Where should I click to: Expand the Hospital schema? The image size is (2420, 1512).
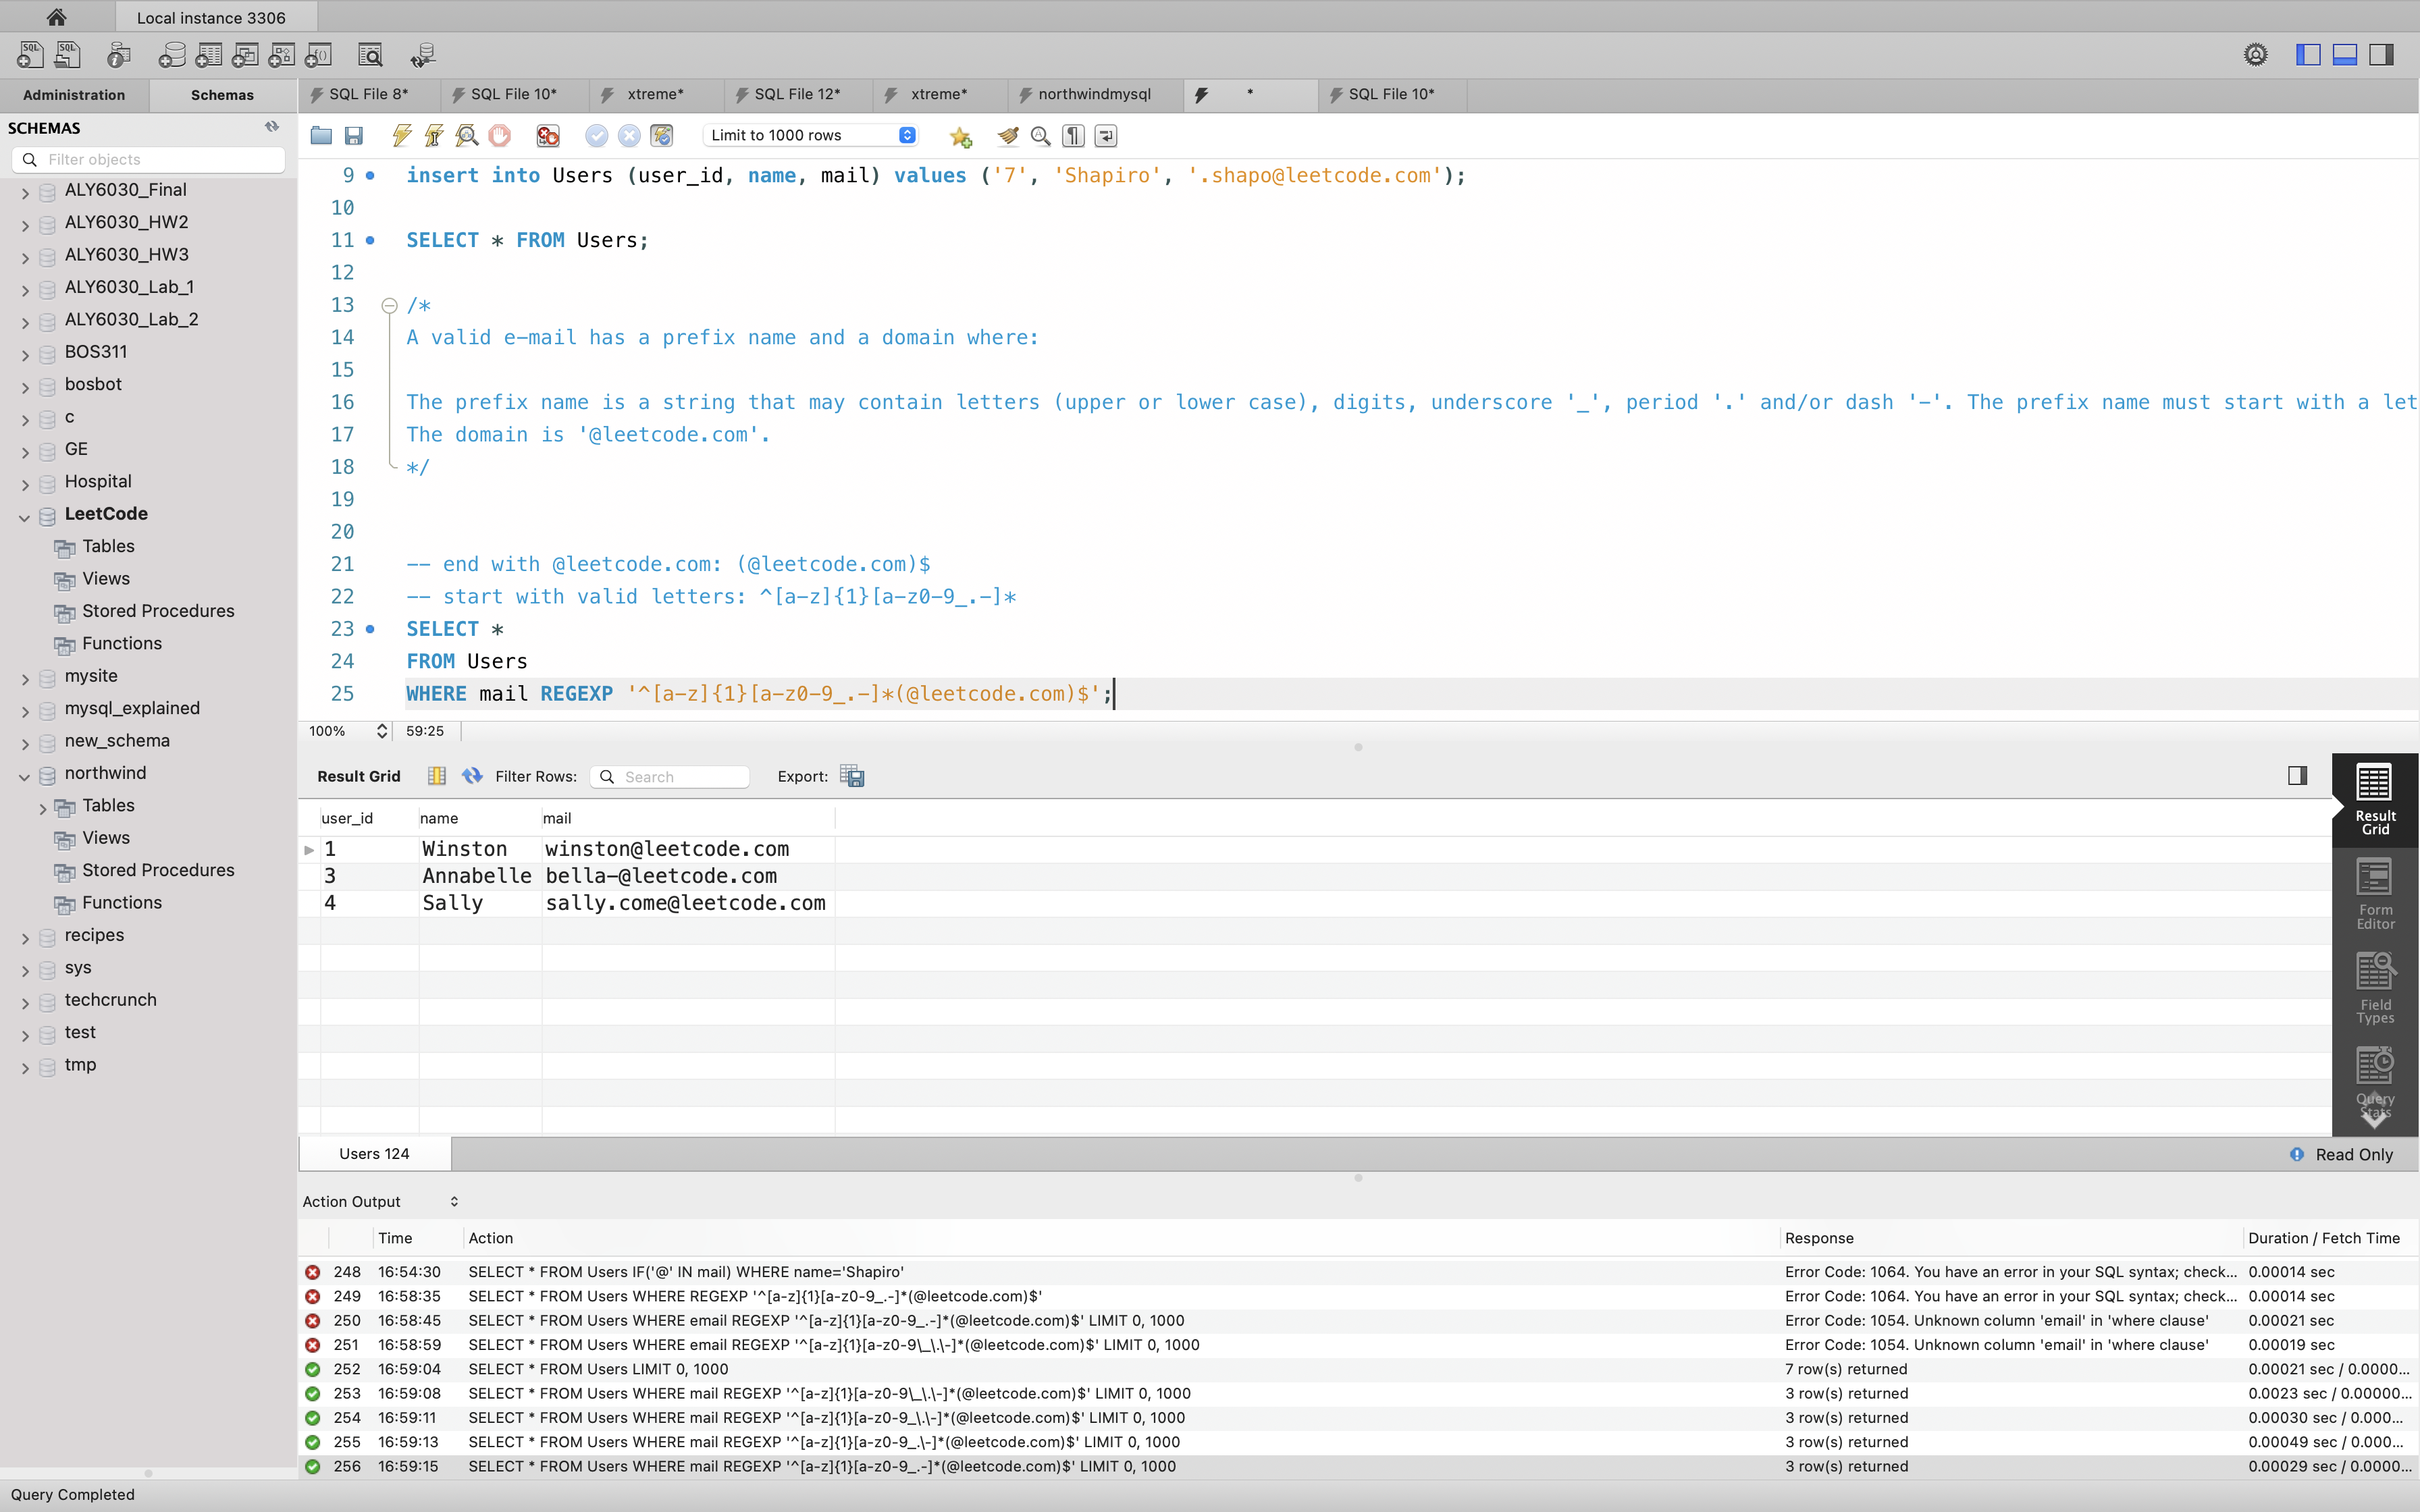(25, 484)
